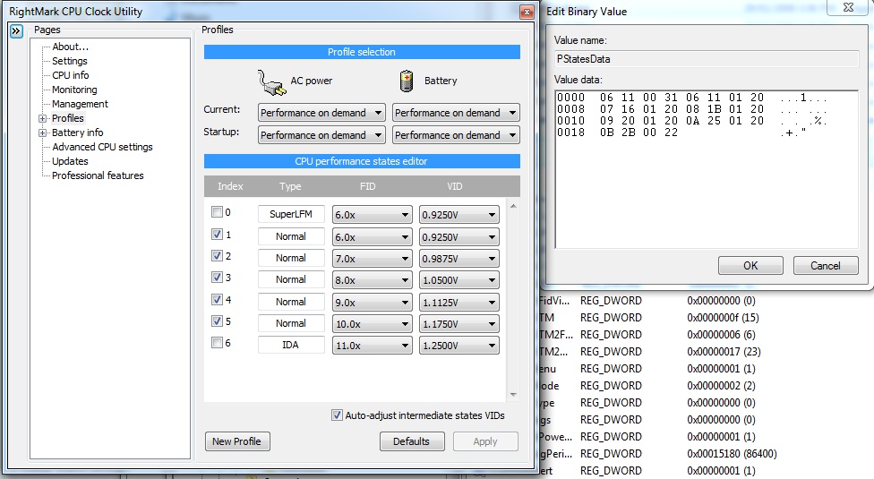Open the Updates page

click(70, 161)
